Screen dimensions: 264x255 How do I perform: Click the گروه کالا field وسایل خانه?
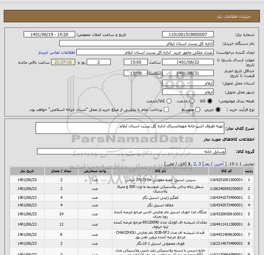(131, 151)
